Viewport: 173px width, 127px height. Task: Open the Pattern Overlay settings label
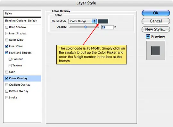tap(19, 91)
